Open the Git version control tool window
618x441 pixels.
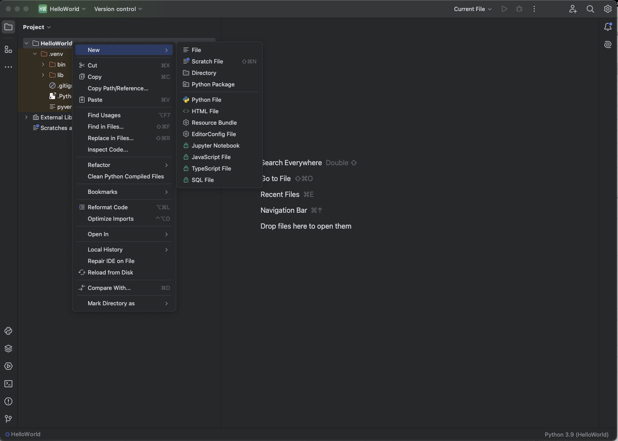pos(8,419)
